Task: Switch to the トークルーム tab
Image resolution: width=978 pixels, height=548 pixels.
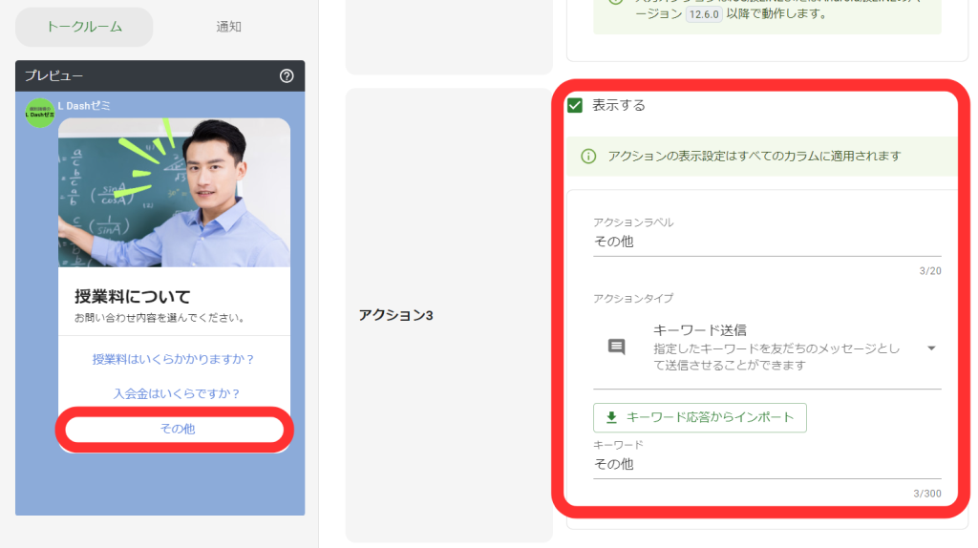Action: point(84,27)
